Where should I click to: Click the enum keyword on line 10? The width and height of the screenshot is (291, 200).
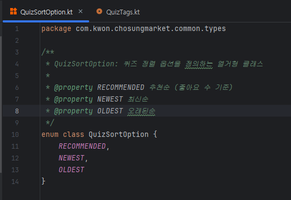[50, 135]
